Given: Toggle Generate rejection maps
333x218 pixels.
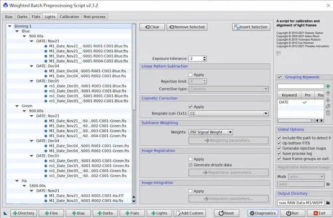Looking at the screenshot, I should [x=279, y=149].
